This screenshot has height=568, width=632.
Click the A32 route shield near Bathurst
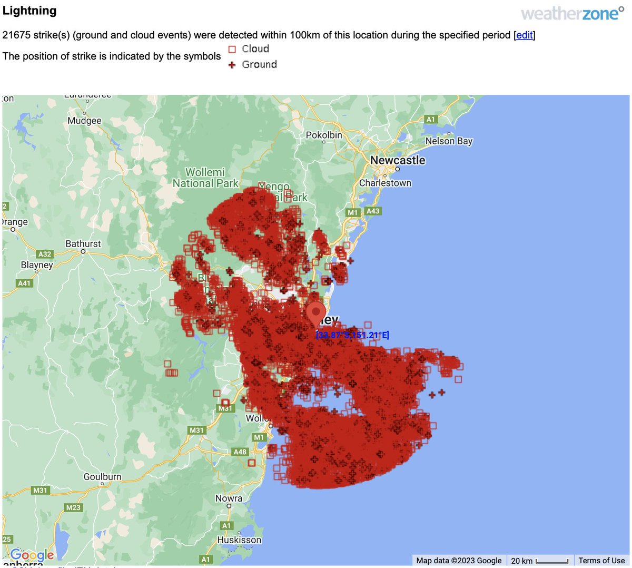(x=44, y=253)
